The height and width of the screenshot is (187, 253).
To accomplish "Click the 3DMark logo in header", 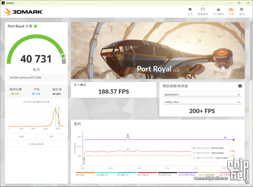I will click(x=23, y=11).
